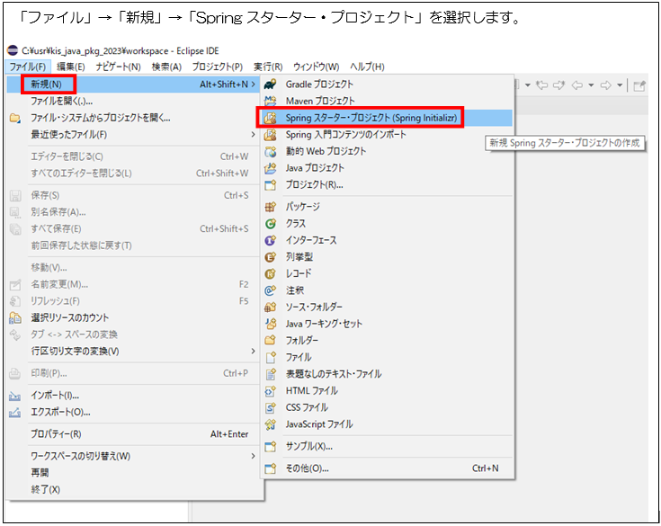661x526 pixels.
Task: Open the dropdown arrow beside the back navigation arrow
Action: click(594, 85)
